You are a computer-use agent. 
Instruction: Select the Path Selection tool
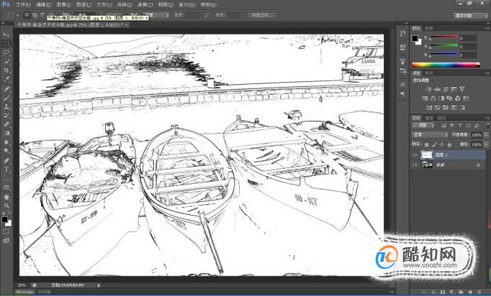6,179
